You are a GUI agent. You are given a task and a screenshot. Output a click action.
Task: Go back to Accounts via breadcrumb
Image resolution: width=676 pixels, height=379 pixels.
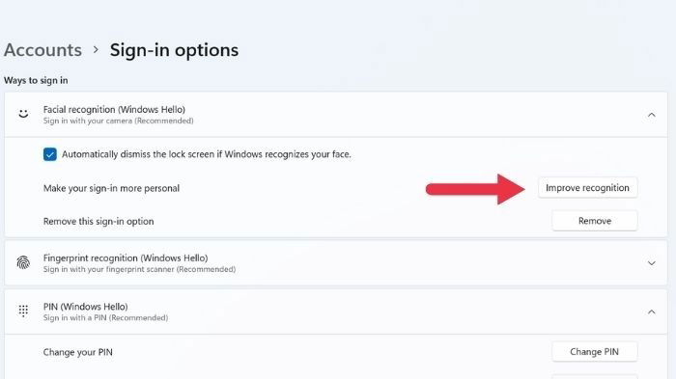pos(42,50)
